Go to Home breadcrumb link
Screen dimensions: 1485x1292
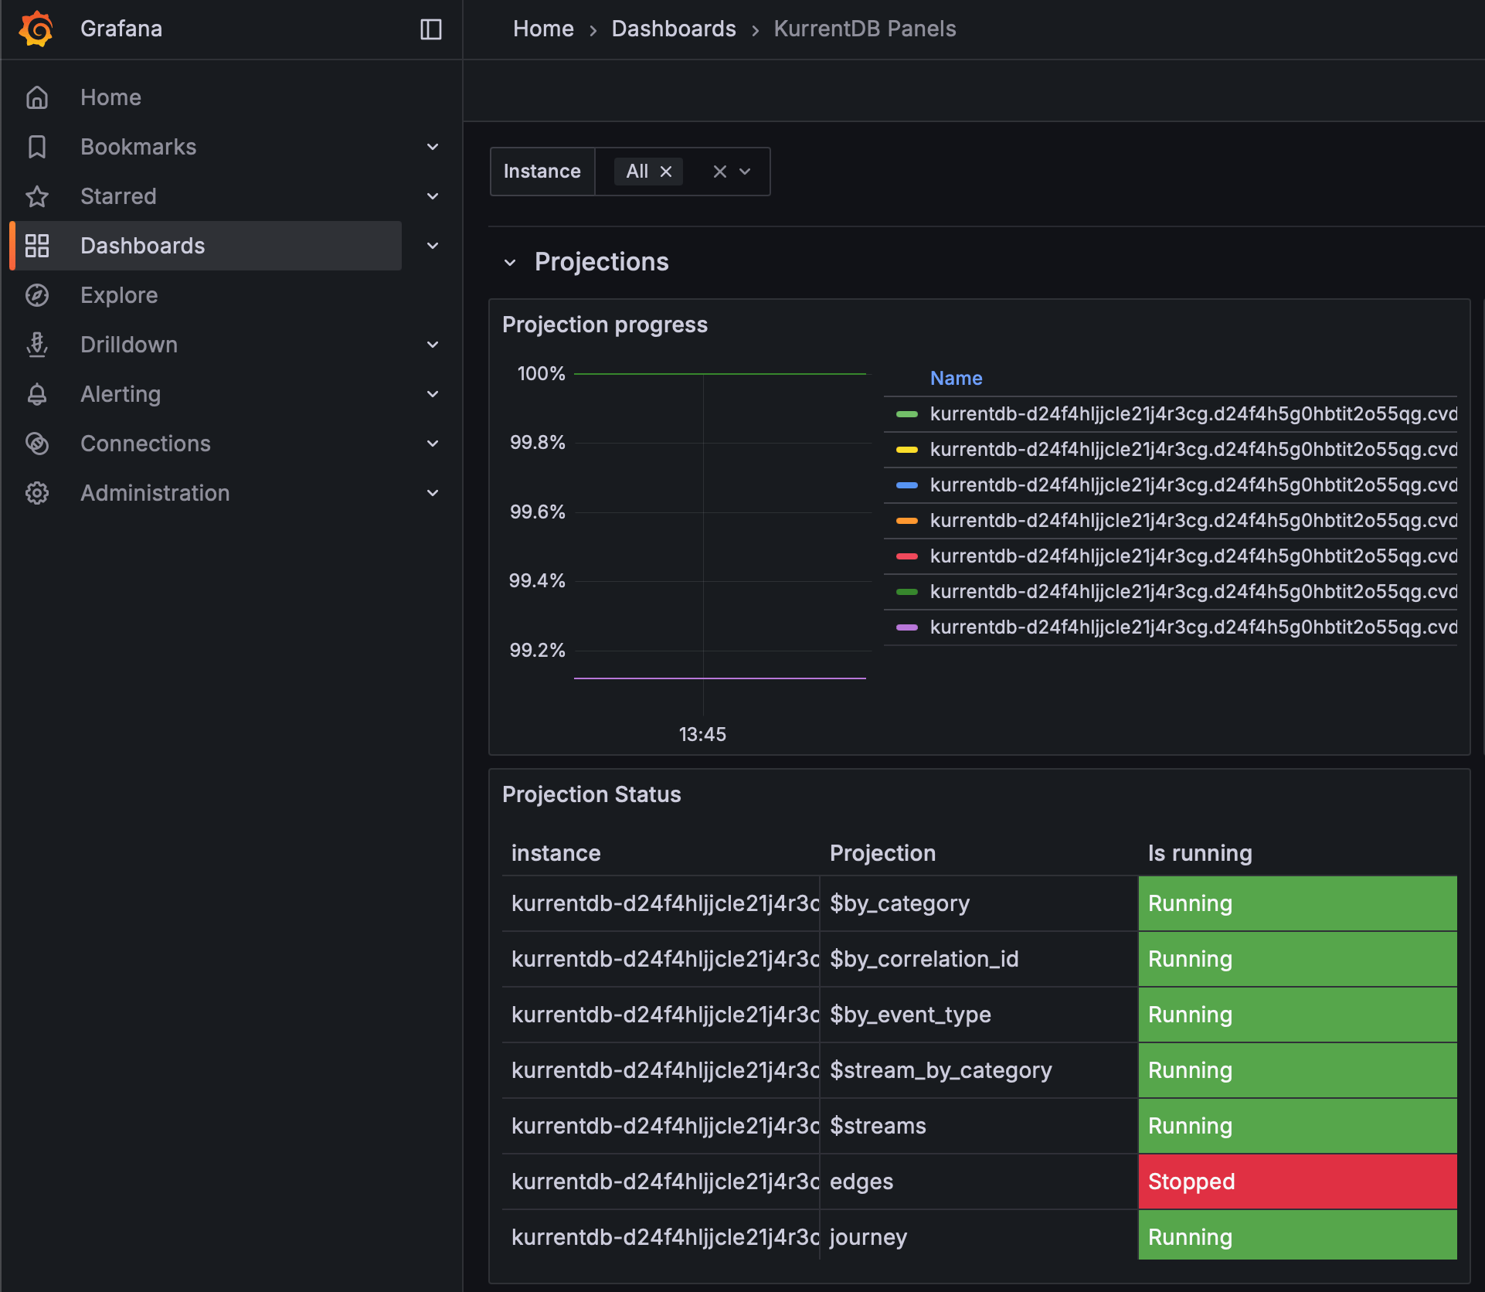click(543, 29)
